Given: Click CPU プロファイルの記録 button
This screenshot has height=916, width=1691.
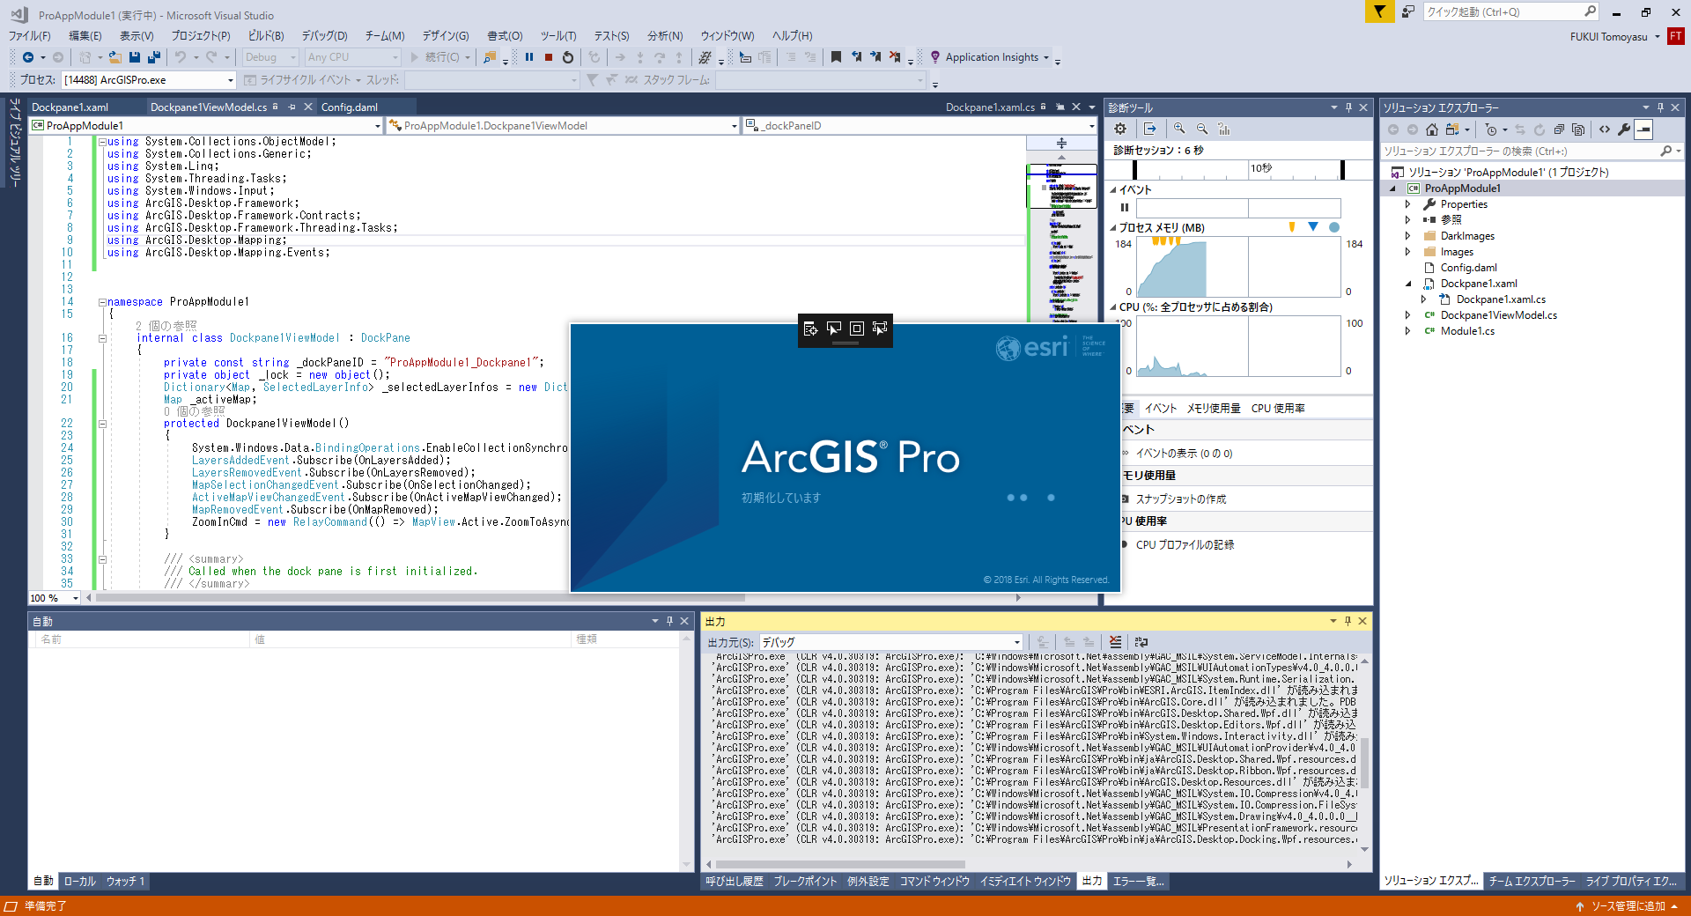Looking at the screenshot, I should [x=1185, y=545].
